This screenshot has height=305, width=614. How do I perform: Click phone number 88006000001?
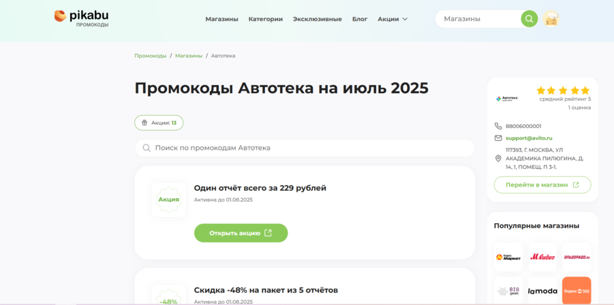(523, 127)
